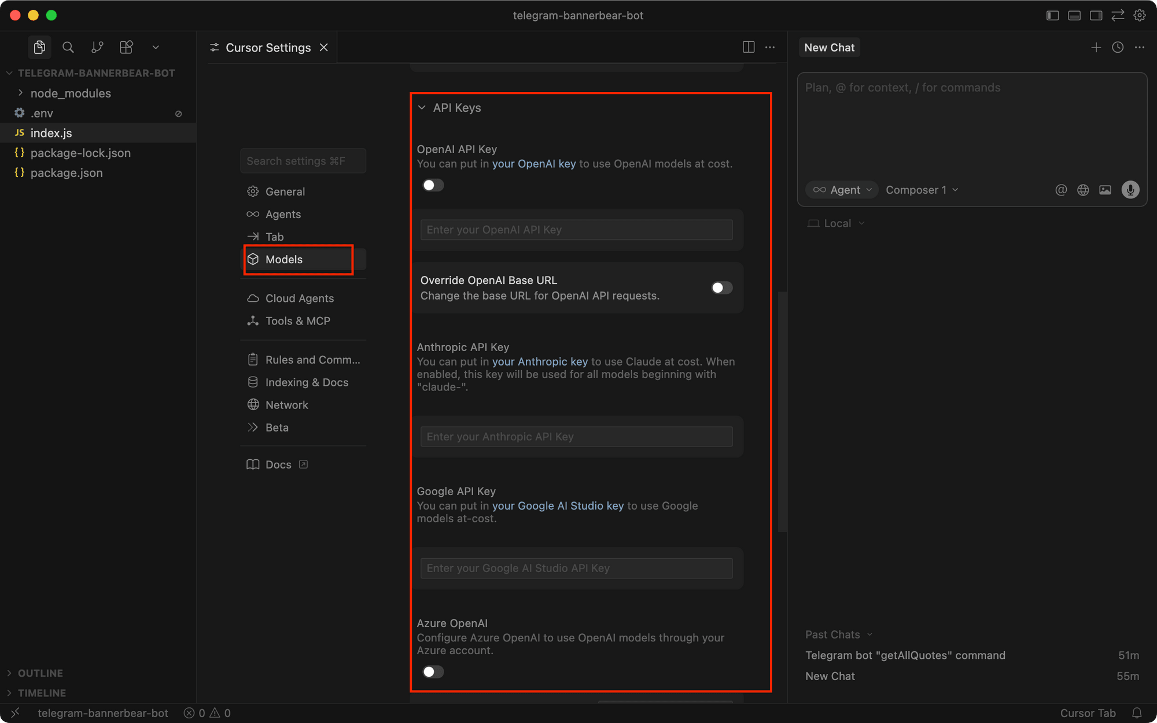
Task: Toggle the Azure OpenAI switch
Action: pos(433,672)
